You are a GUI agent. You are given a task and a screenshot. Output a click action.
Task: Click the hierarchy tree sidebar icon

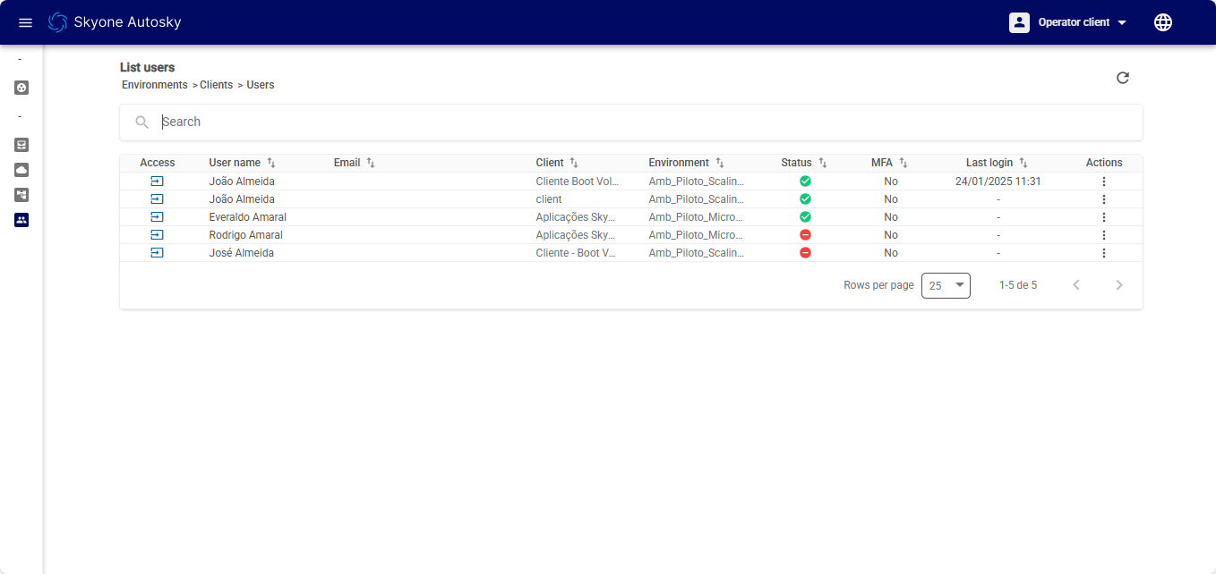21,195
